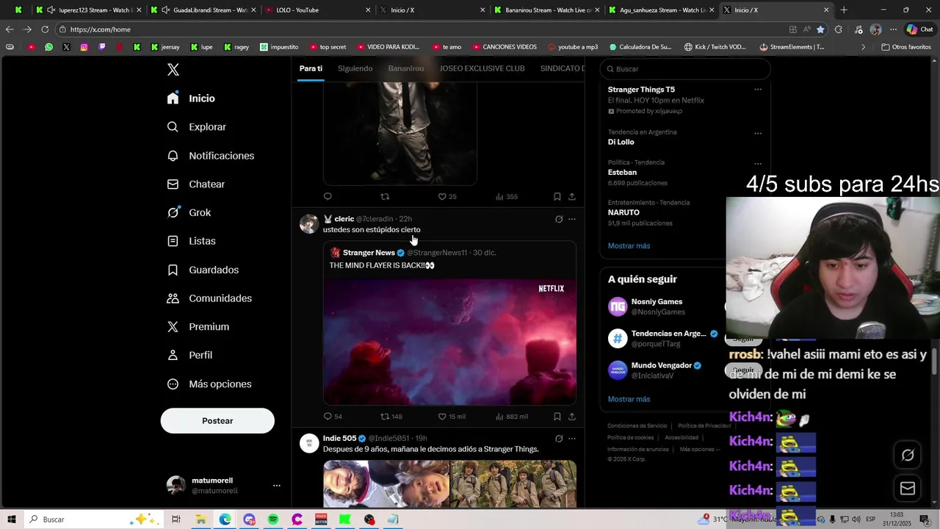This screenshot has width=940, height=529.
Task: Open the Esteban trending topic
Action: tap(622, 173)
